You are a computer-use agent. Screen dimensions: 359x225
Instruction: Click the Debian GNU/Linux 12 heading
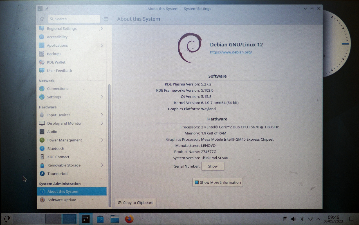click(x=237, y=44)
